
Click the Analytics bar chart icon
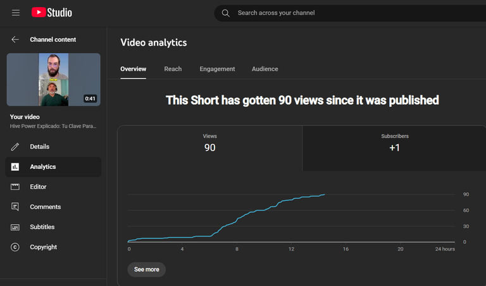point(15,166)
